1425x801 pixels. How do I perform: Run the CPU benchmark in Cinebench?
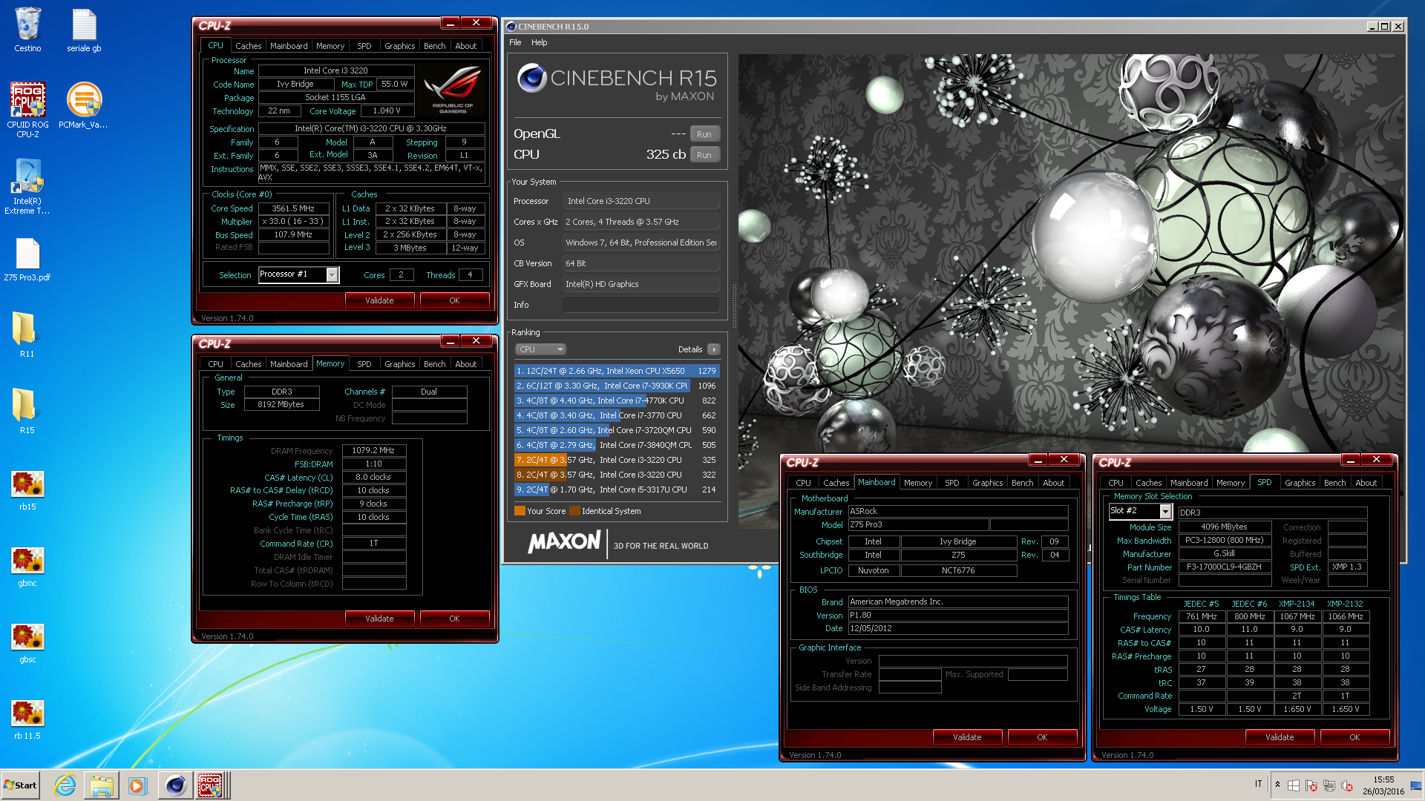tap(704, 155)
